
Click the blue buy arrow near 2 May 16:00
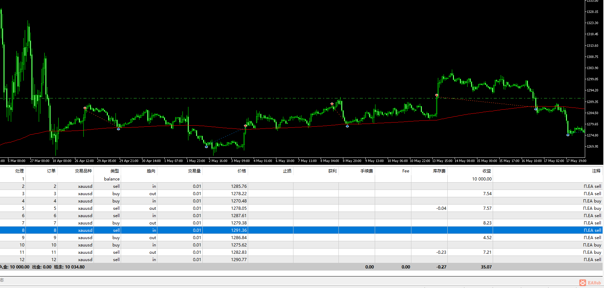206,147
